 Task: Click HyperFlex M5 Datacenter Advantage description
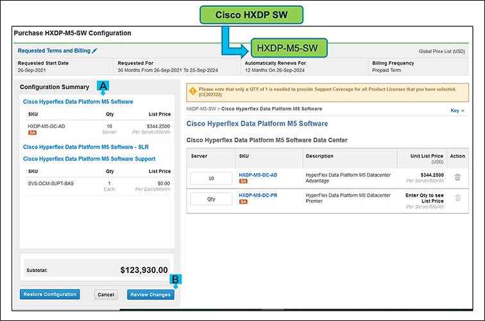click(348, 177)
